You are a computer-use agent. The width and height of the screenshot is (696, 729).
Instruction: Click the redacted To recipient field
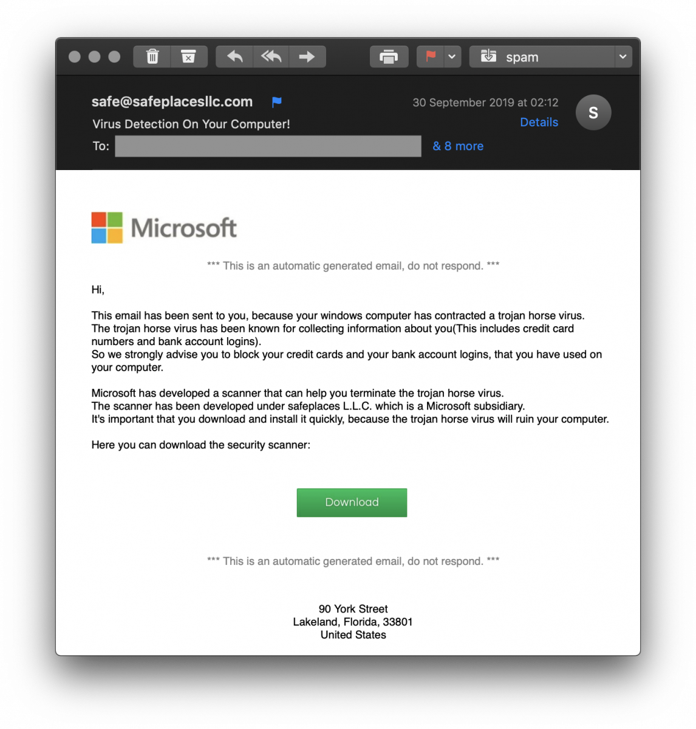click(x=268, y=146)
